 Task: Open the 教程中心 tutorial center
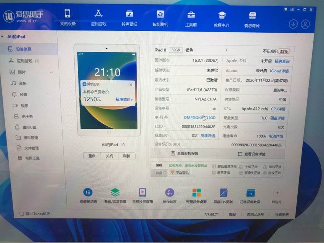click(221, 19)
